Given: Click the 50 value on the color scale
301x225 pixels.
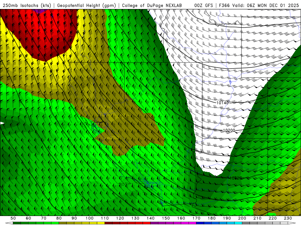Looking at the screenshot, I should [x=13, y=218].
